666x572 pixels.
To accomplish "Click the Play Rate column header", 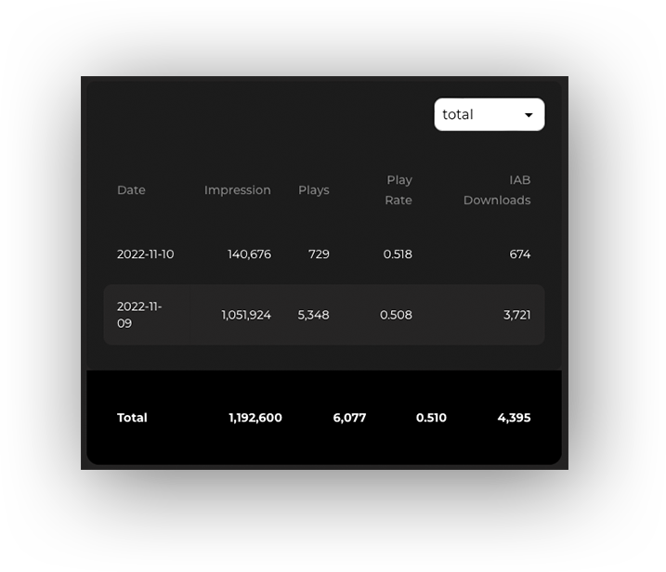I will (398, 189).
